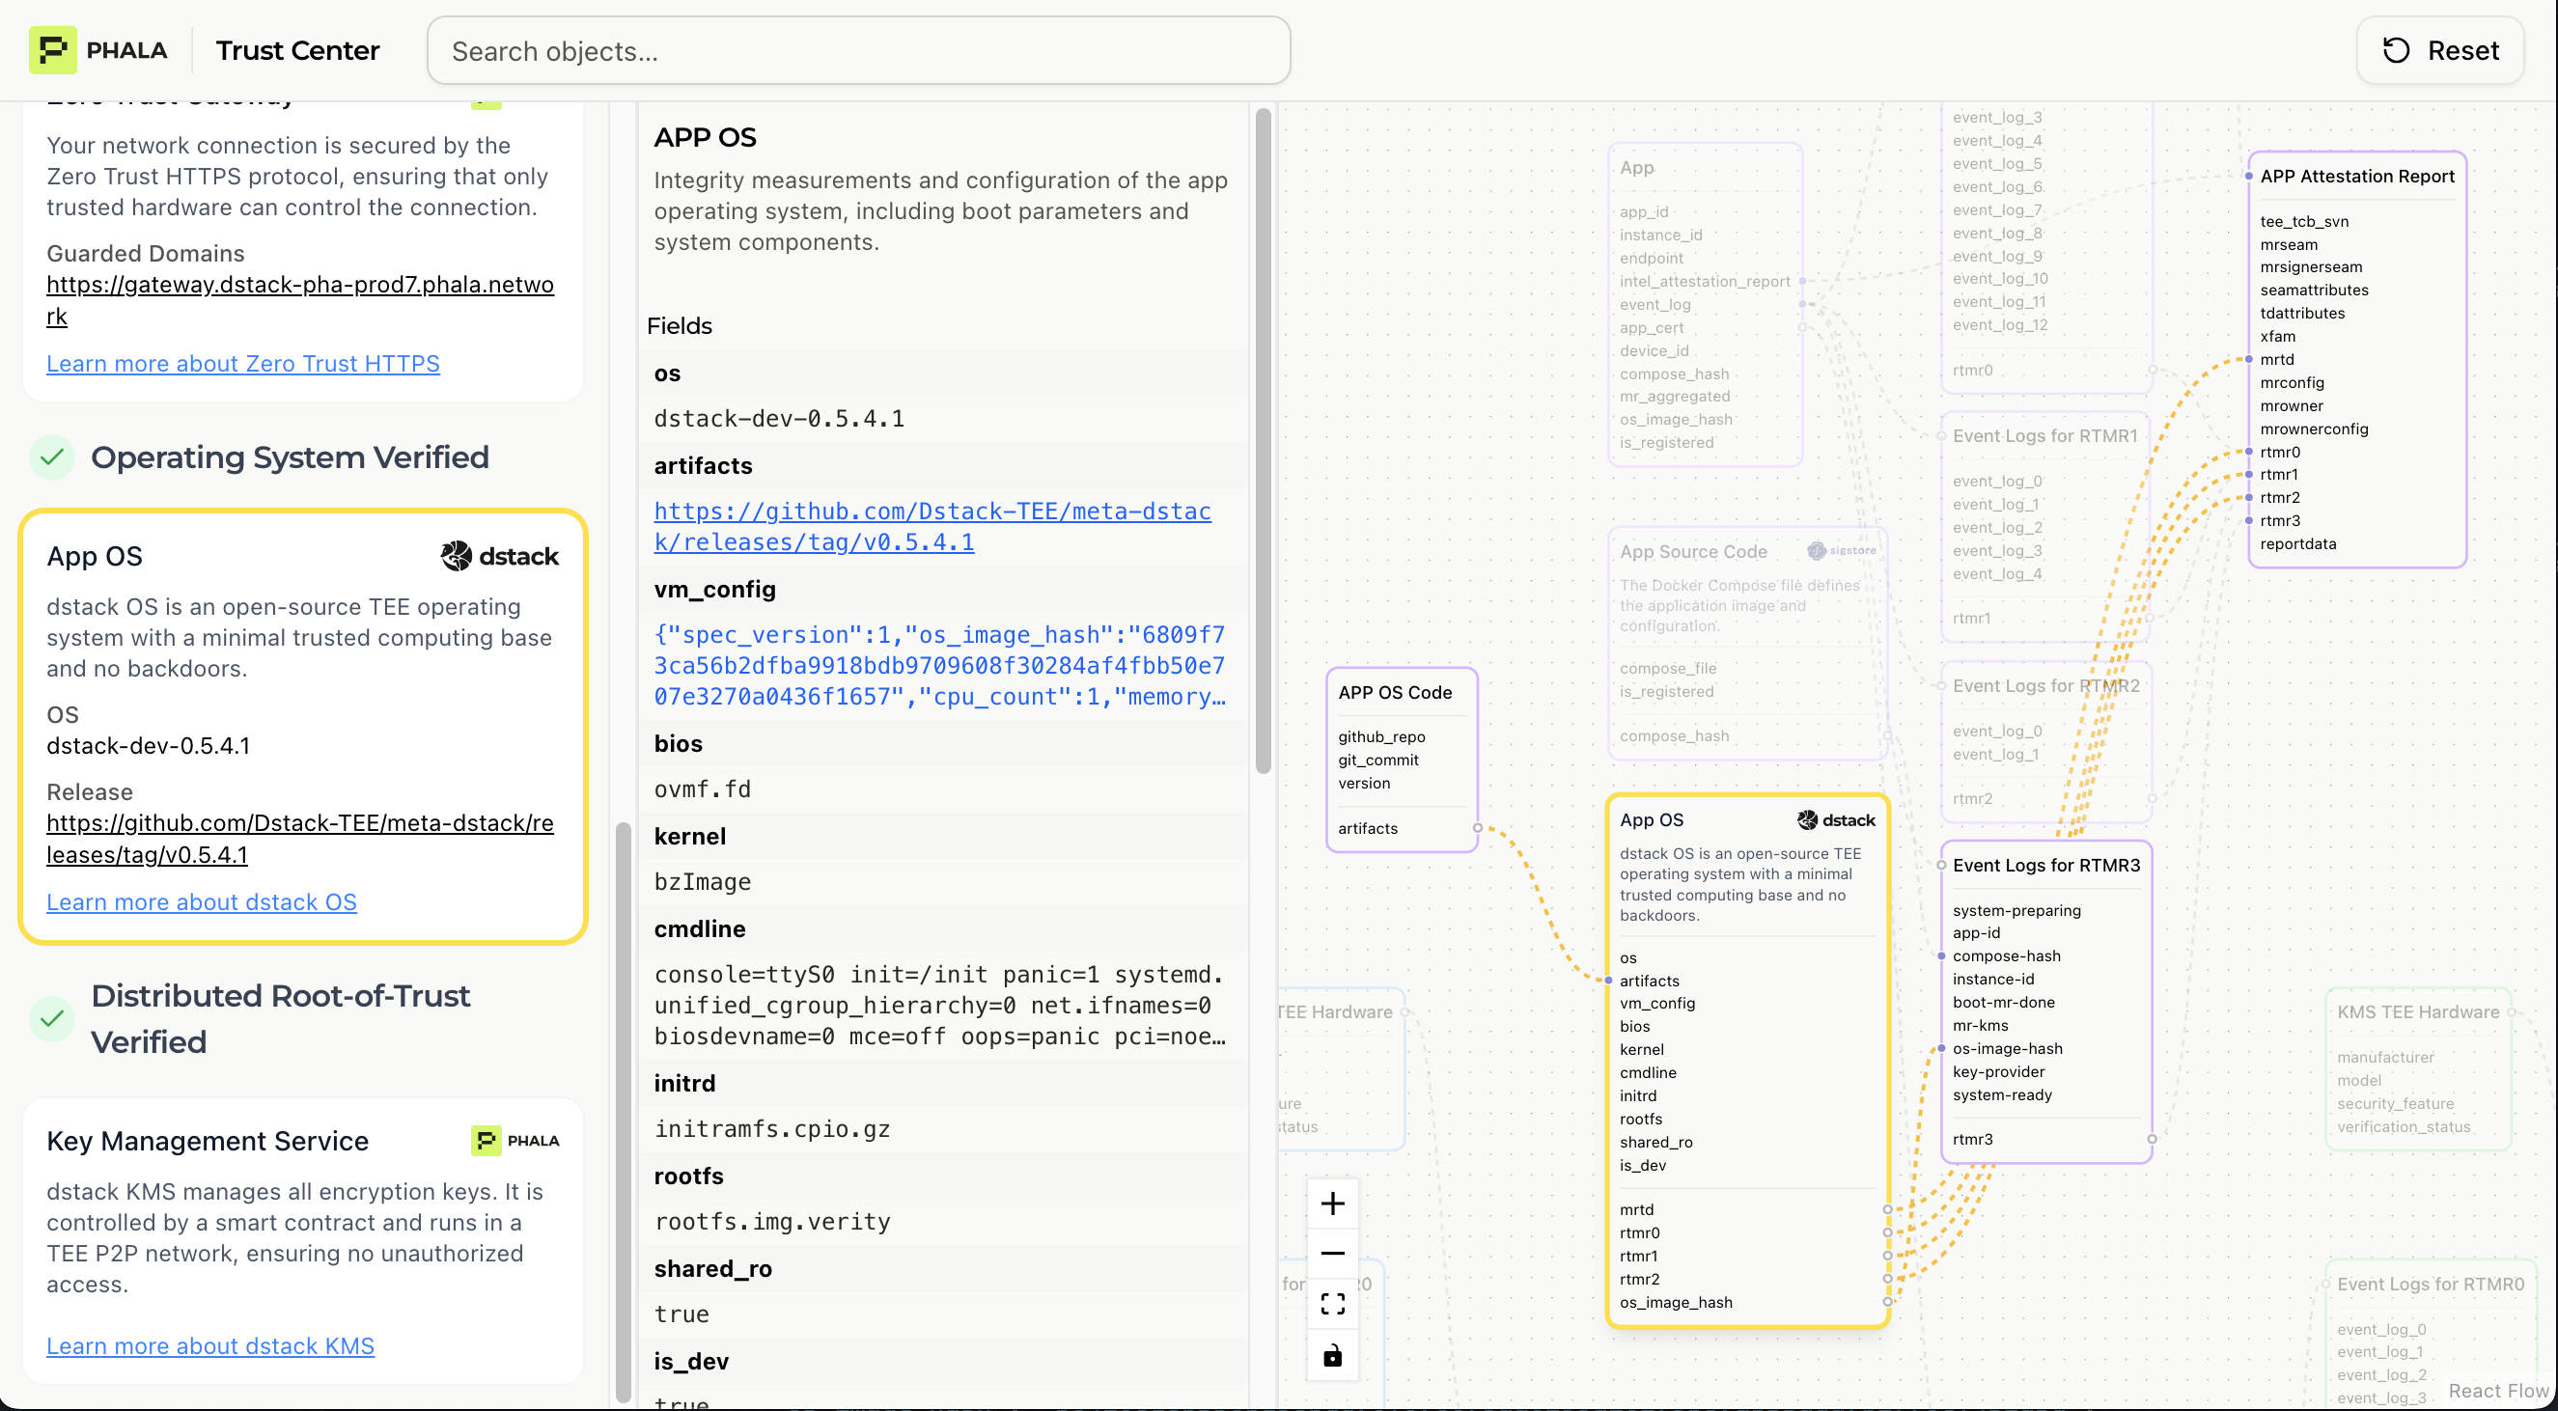Click the Phala logo on Key Management card
The height and width of the screenshot is (1411, 2558).
514,1141
